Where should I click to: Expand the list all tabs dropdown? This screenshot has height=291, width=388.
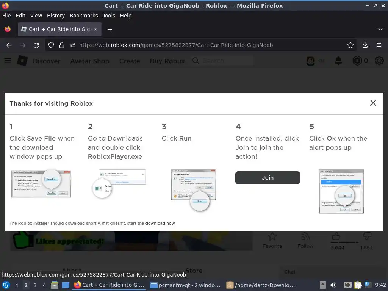tap(380, 29)
